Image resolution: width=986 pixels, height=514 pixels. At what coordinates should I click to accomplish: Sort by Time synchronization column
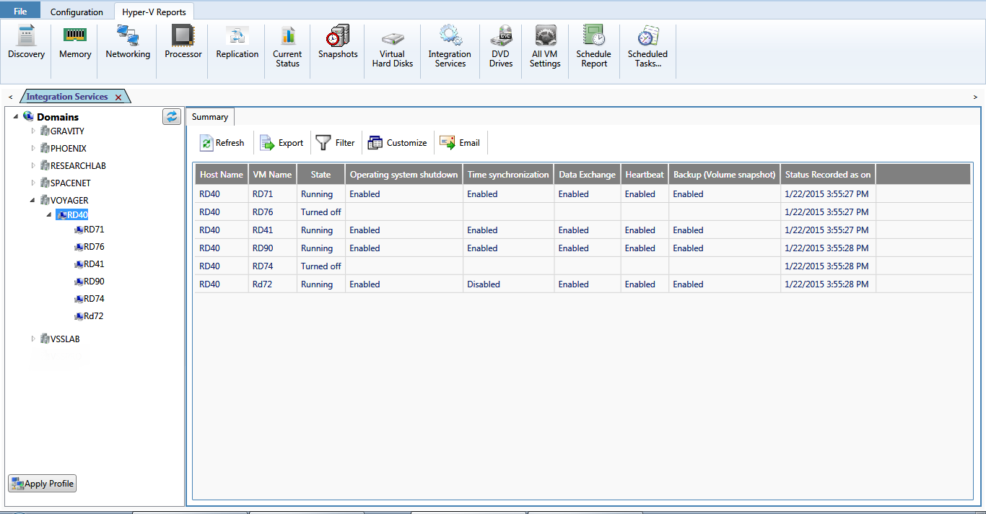click(x=508, y=174)
